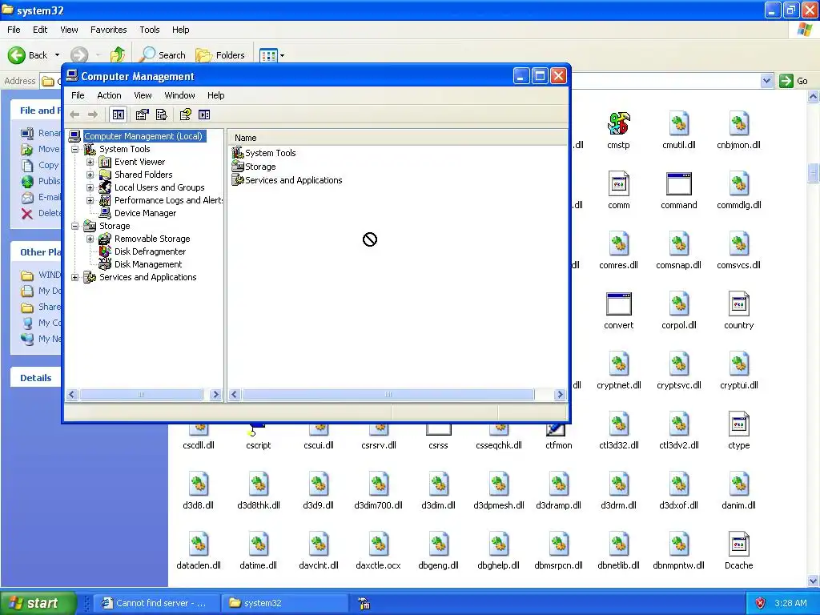The width and height of the screenshot is (820, 615).
Task: Open Window menu in Computer Management
Action: coord(179,95)
